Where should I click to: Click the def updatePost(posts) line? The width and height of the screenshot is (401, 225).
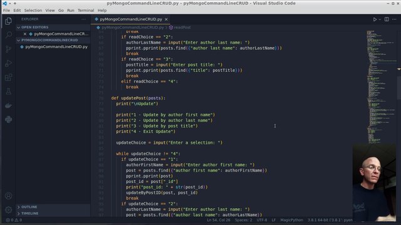point(138,98)
